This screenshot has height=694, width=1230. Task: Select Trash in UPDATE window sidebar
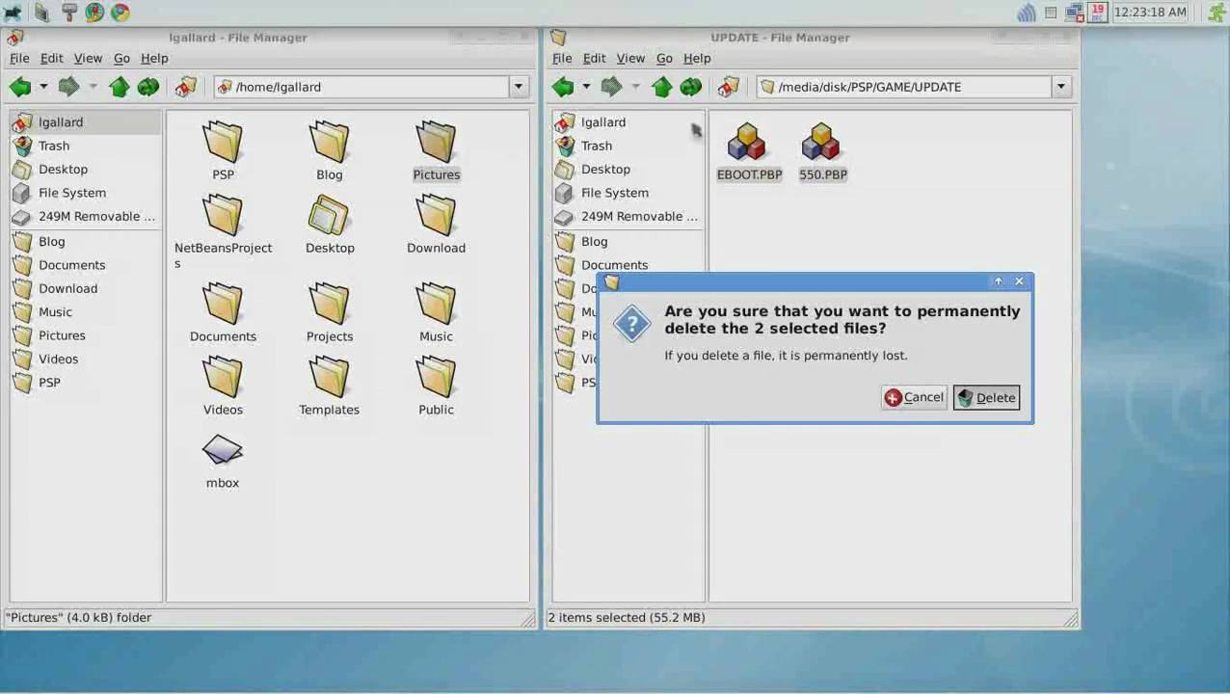tap(628, 146)
